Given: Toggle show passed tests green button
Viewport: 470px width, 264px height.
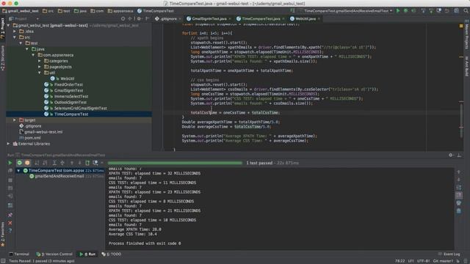Looking at the screenshot, I should [x=20, y=163].
